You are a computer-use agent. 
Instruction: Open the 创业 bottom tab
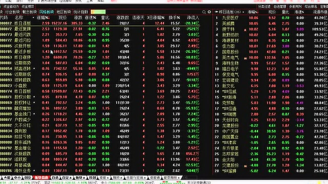pos(27,177)
